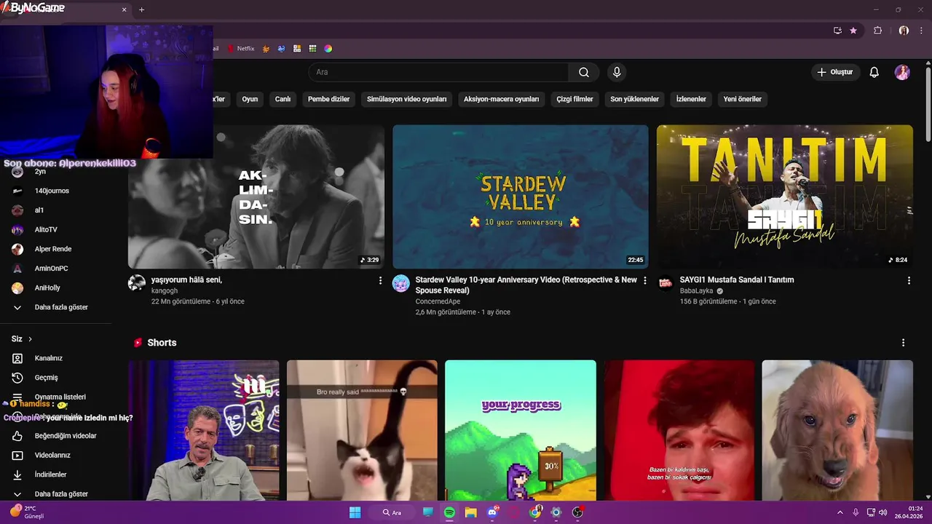This screenshot has width=932, height=524.
Task: Open the ConcernedApe channel link
Action: click(438, 301)
